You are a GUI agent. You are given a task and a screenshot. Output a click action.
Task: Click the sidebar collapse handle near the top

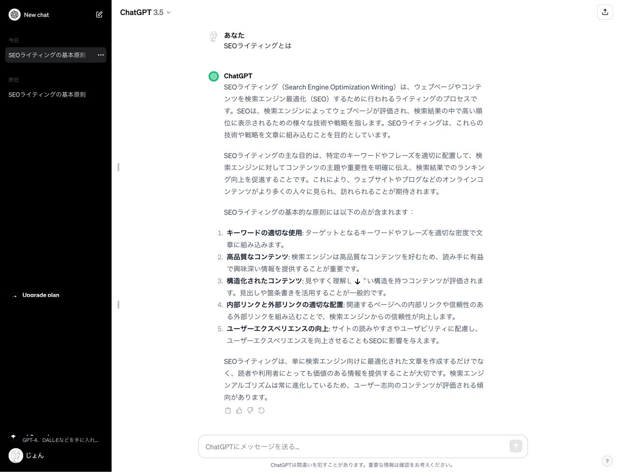[x=118, y=167]
